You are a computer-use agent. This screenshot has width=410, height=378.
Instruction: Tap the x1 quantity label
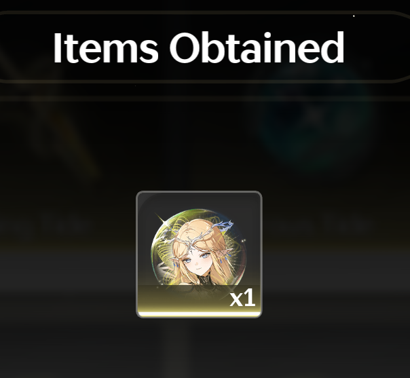click(242, 299)
